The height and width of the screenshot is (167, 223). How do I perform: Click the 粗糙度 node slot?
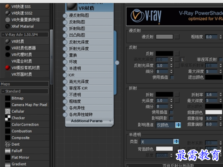coord(89,102)
